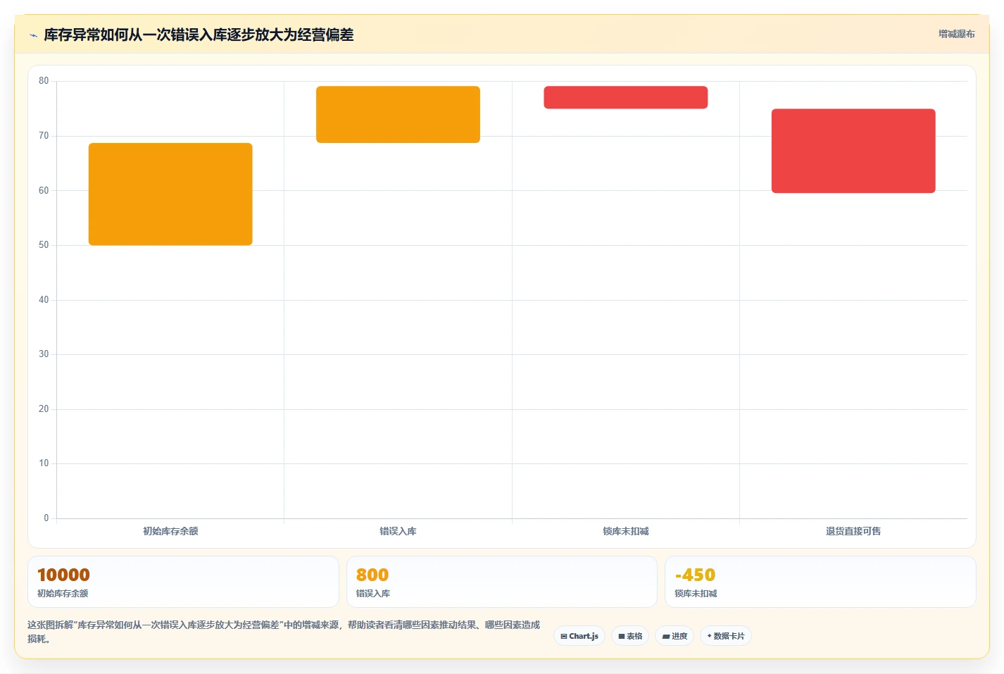Screen dimensions: 1004x674
Task: Click the 800 value card
Action: [x=501, y=582]
